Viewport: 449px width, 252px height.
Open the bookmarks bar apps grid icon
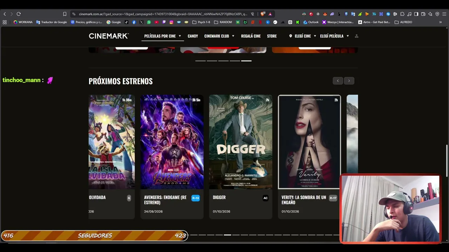click(x=5, y=22)
